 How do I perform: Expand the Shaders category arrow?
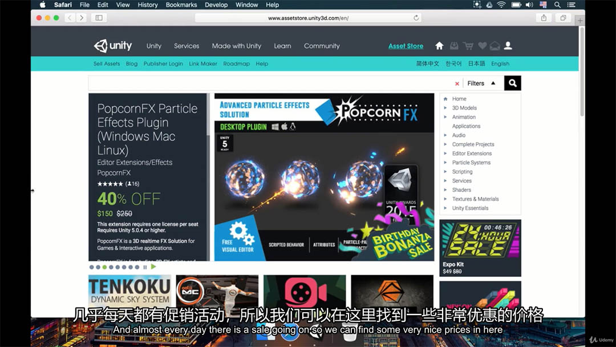click(445, 190)
